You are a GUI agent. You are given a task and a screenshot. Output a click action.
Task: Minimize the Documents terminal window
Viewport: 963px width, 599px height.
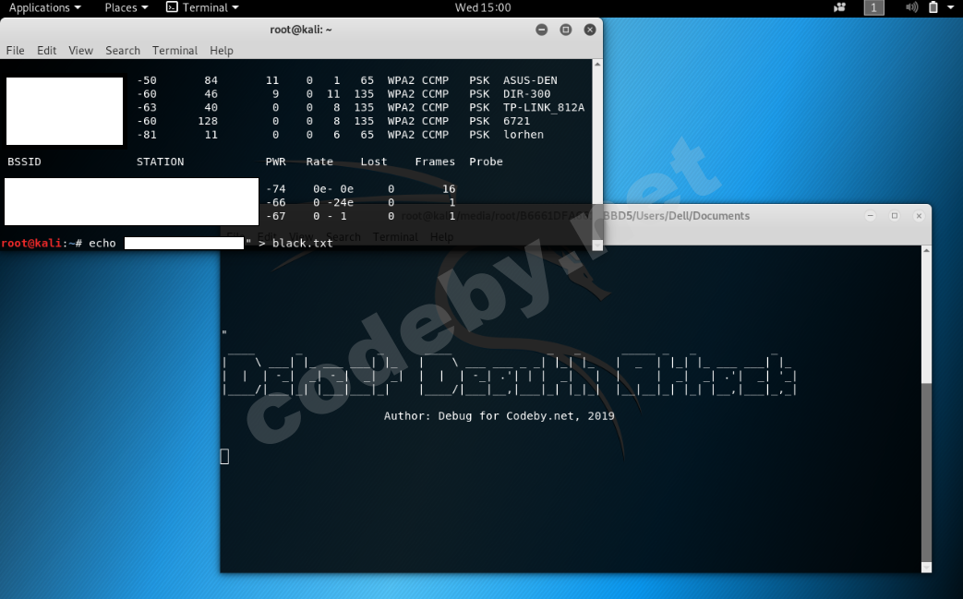871,215
